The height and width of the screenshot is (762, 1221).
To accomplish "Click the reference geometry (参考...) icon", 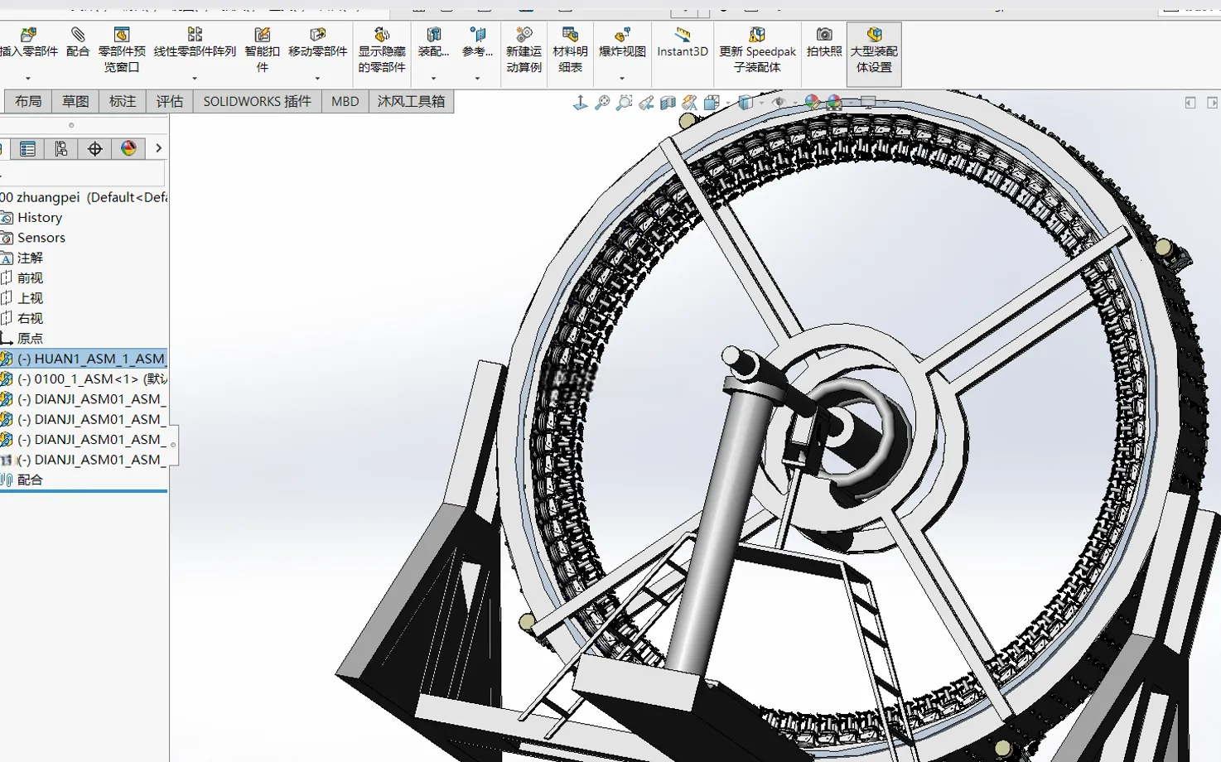I will coord(477,35).
